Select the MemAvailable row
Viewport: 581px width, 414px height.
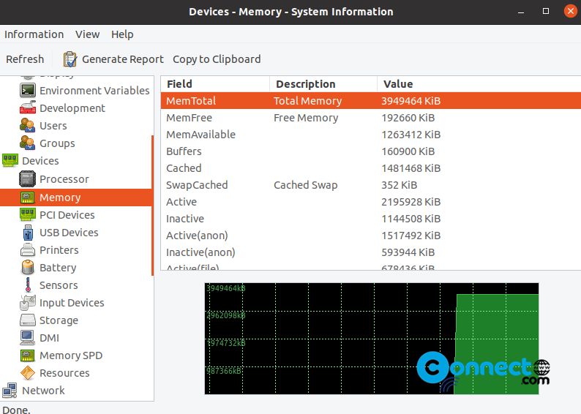click(370, 135)
